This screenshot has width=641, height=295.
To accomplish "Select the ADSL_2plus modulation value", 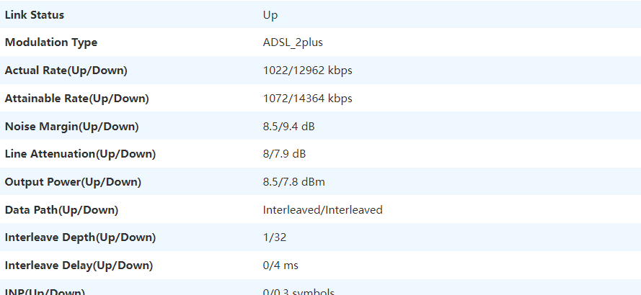I will pos(293,43).
